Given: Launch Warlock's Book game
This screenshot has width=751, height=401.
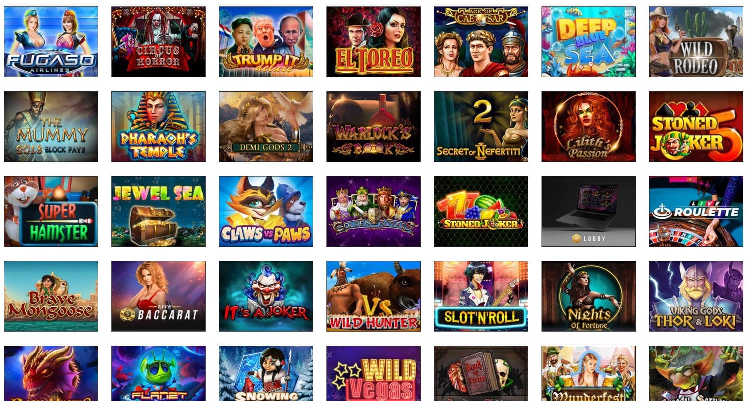Looking at the screenshot, I should click(374, 126).
